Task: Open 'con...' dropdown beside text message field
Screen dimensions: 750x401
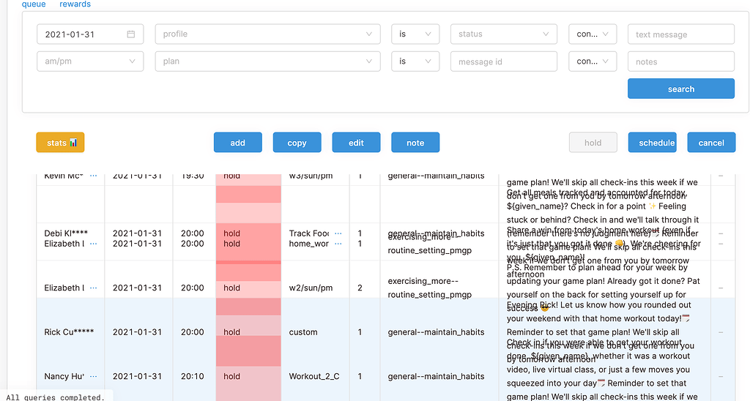Action: [593, 34]
